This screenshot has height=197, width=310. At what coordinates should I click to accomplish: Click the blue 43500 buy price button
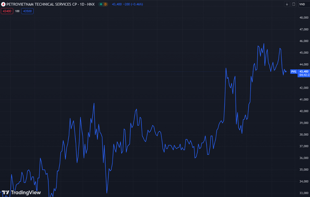[x=27, y=11]
